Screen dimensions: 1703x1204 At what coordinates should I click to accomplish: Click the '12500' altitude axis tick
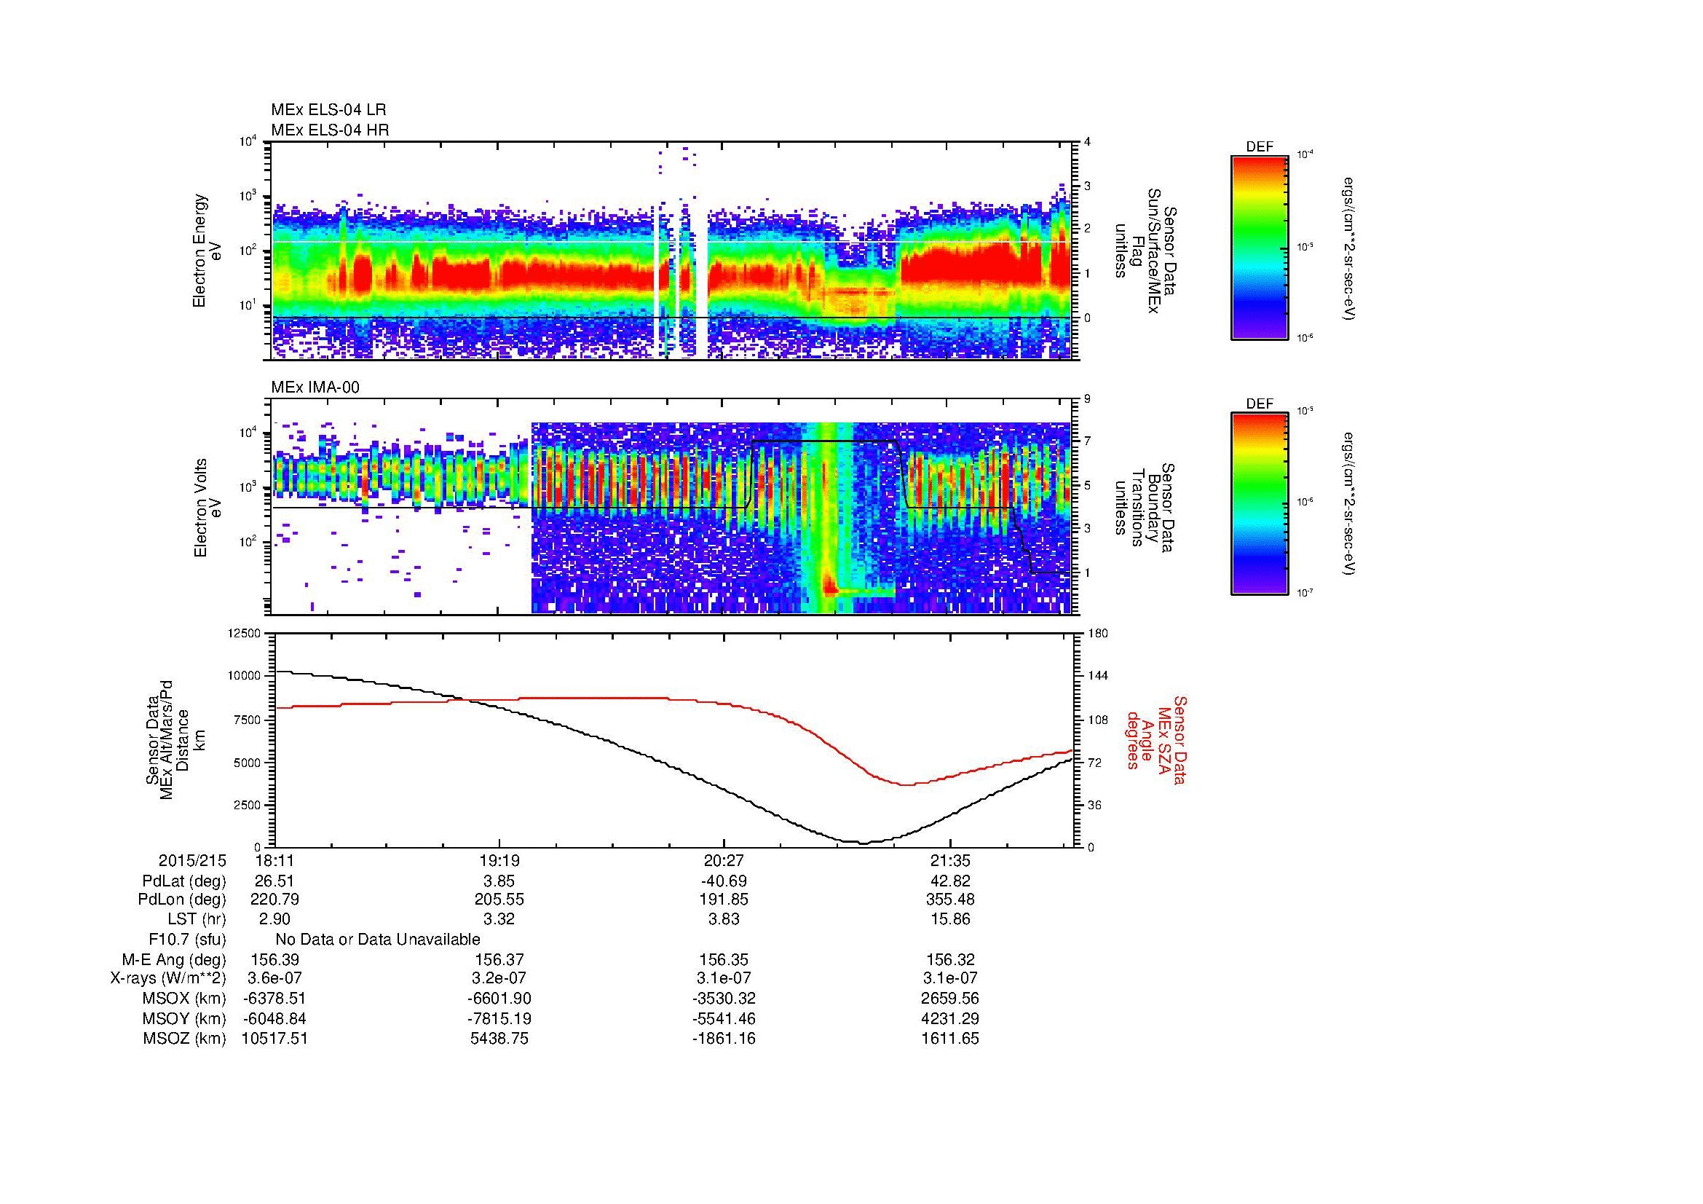pos(244,633)
